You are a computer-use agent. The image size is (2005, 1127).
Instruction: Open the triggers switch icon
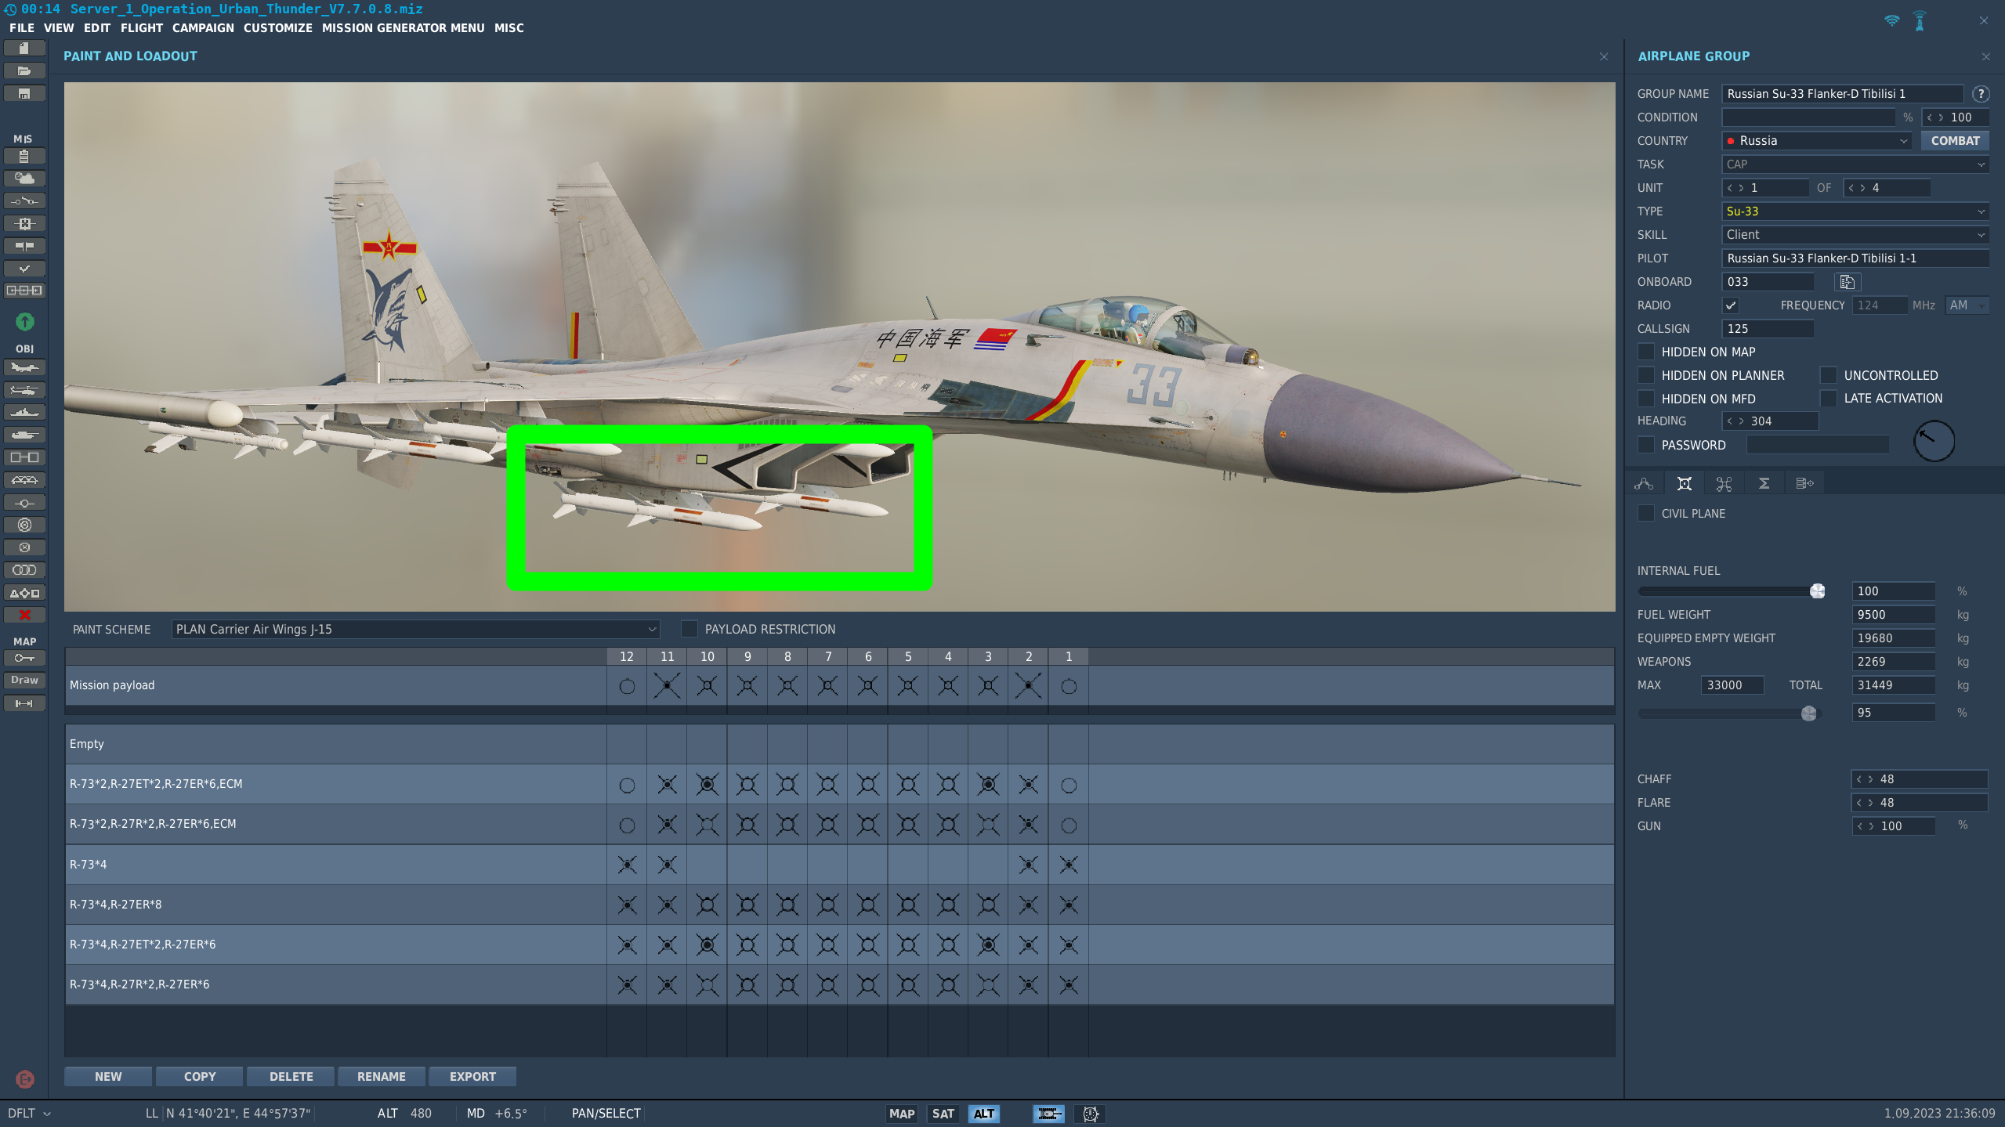point(24,201)
